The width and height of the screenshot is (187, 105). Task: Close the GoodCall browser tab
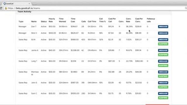point(29,3)
